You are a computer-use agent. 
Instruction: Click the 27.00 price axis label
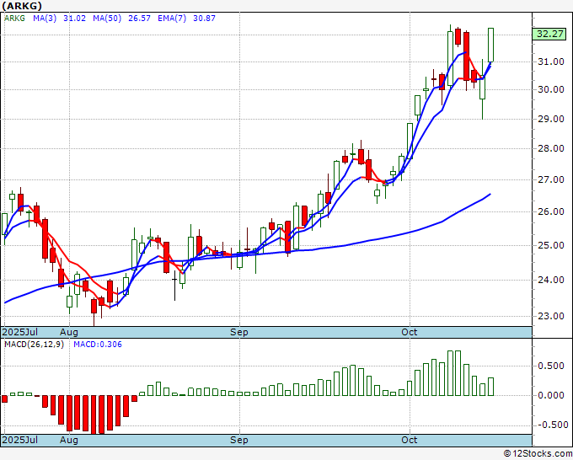[551, 179]
